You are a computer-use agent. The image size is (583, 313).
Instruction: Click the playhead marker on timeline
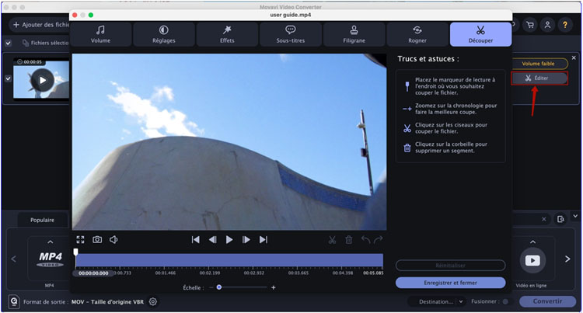[x=76, y=252]
